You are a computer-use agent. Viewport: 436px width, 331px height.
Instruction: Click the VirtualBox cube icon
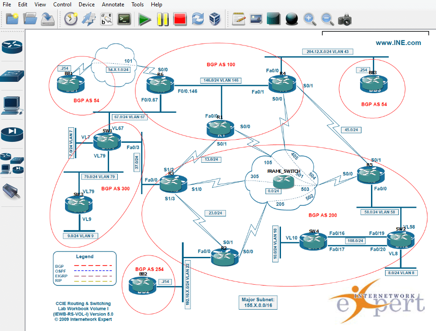point(215,19)
